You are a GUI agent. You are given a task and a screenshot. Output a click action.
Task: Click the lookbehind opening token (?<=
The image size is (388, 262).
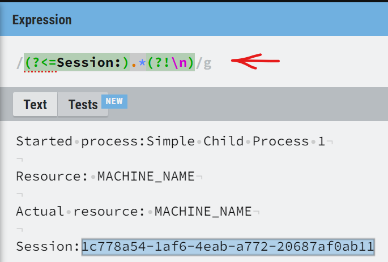40,63
